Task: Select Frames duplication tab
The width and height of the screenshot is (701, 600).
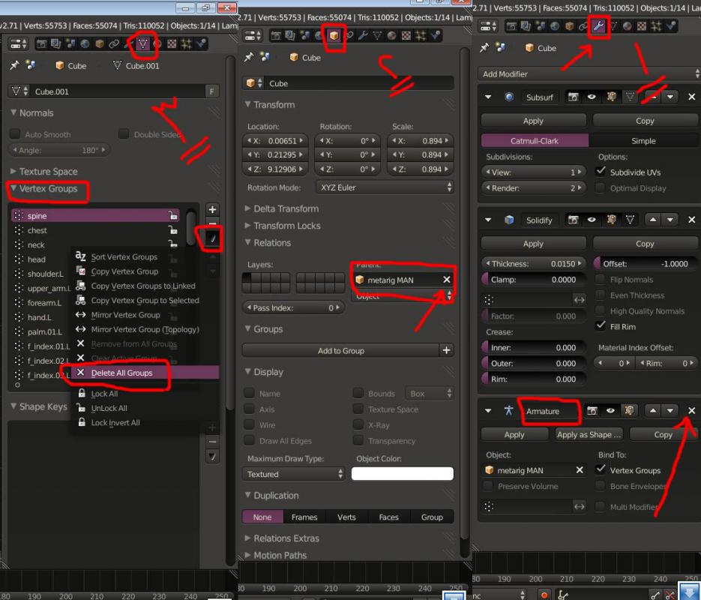Action: point(304,517)
